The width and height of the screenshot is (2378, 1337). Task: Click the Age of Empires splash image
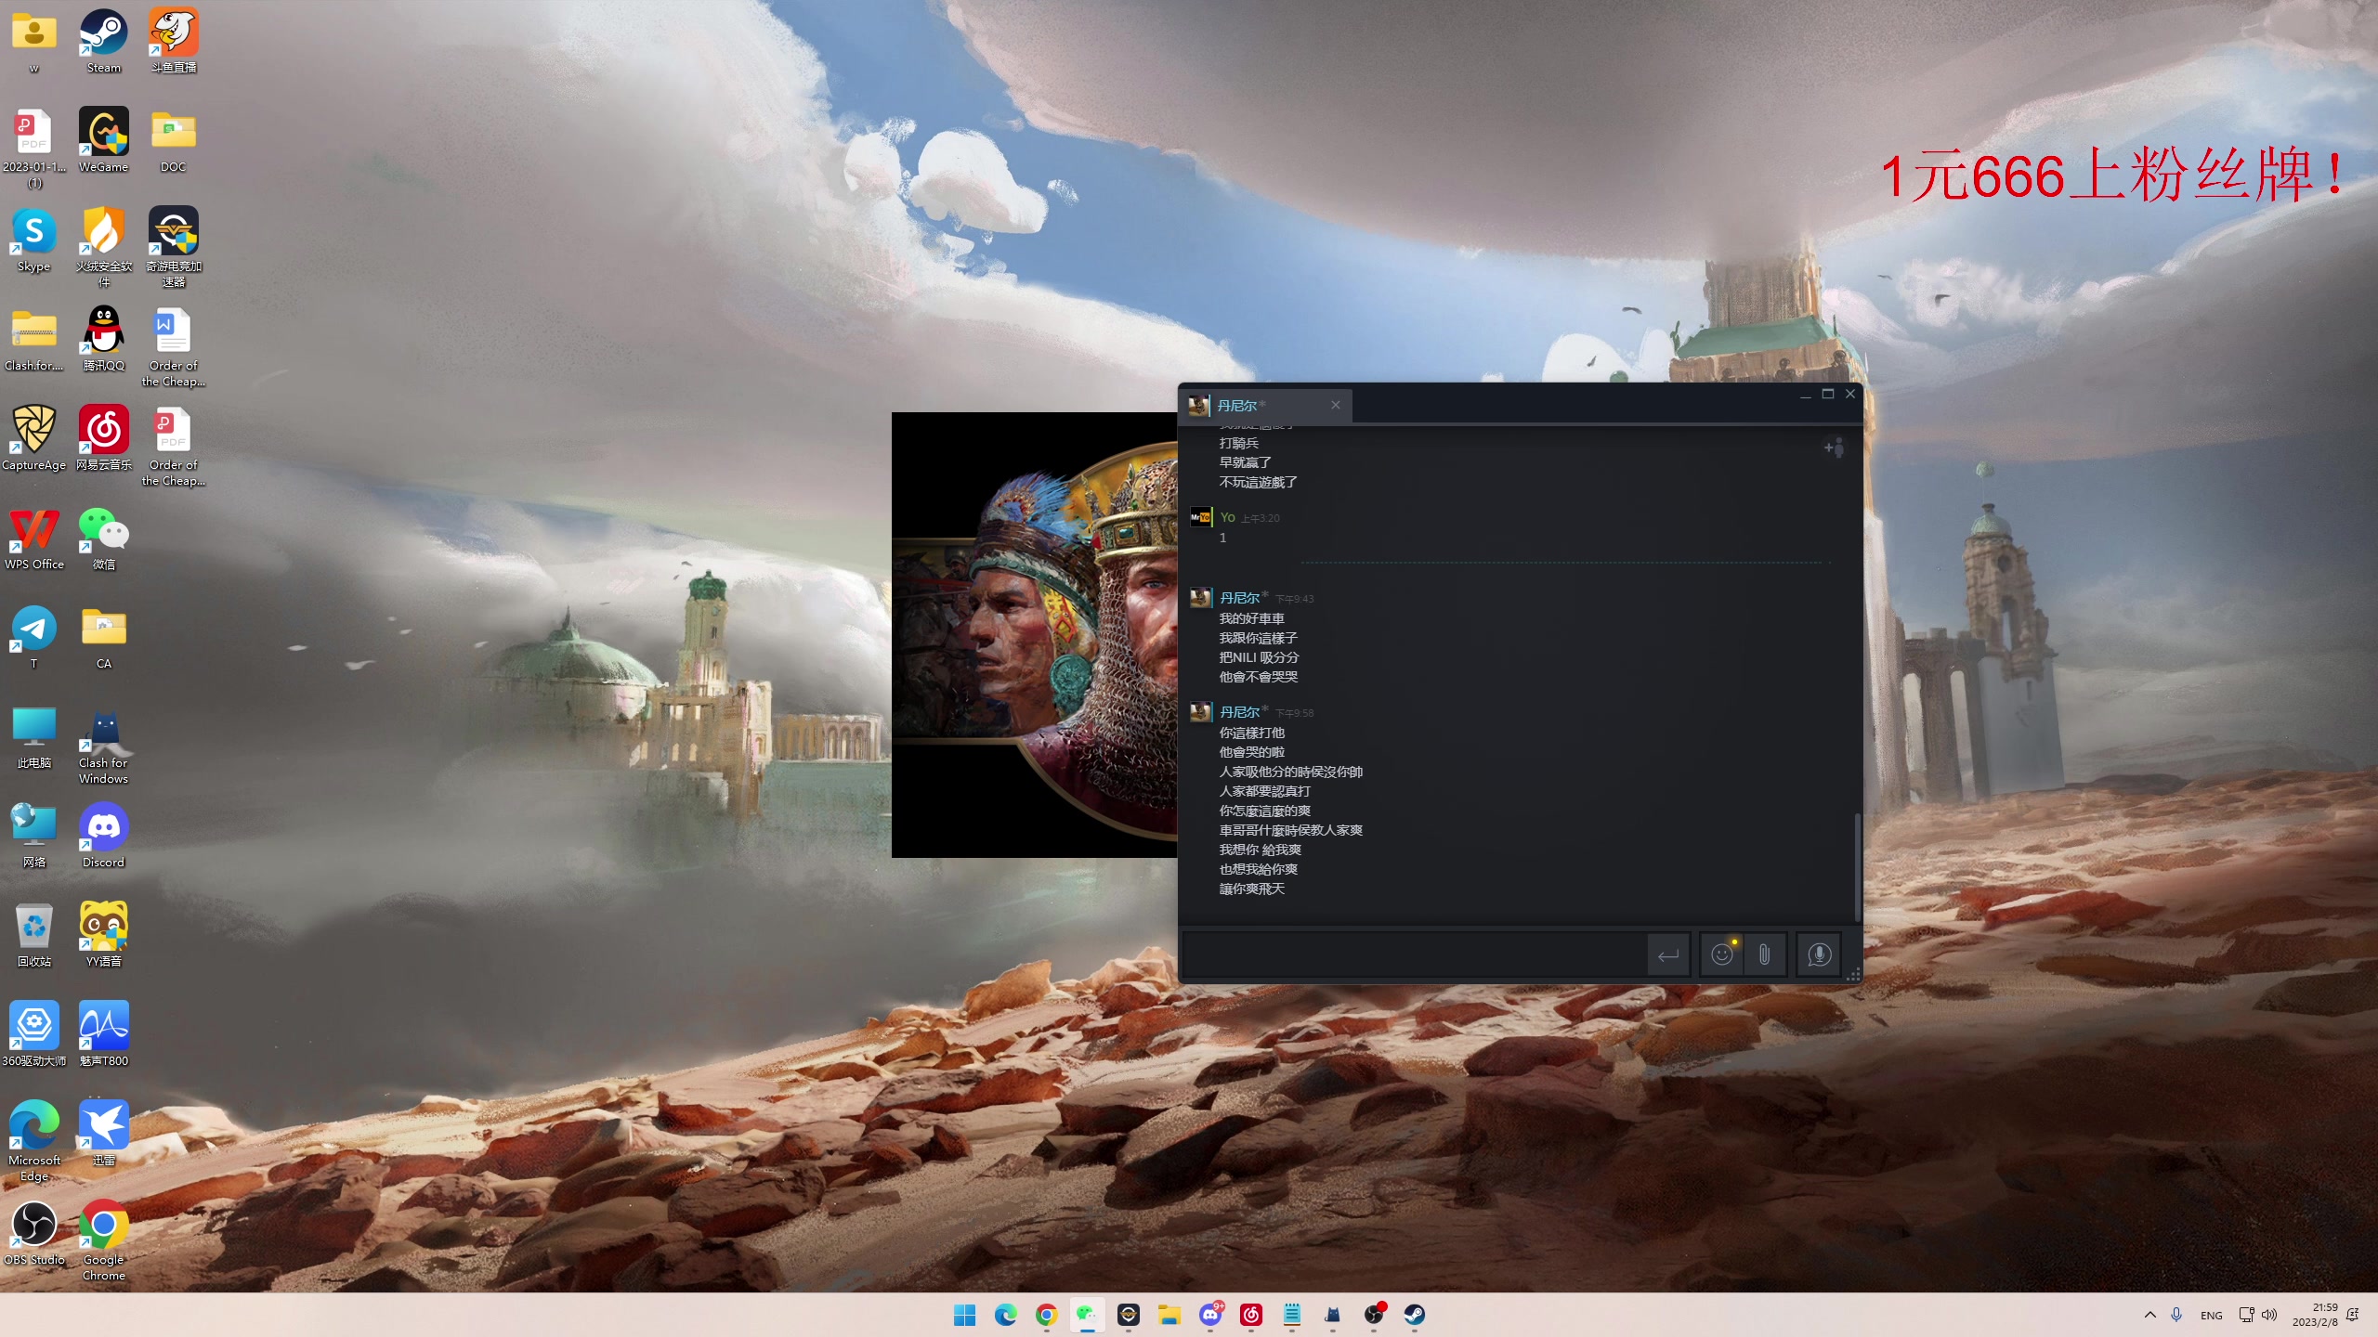(1034, 634)
